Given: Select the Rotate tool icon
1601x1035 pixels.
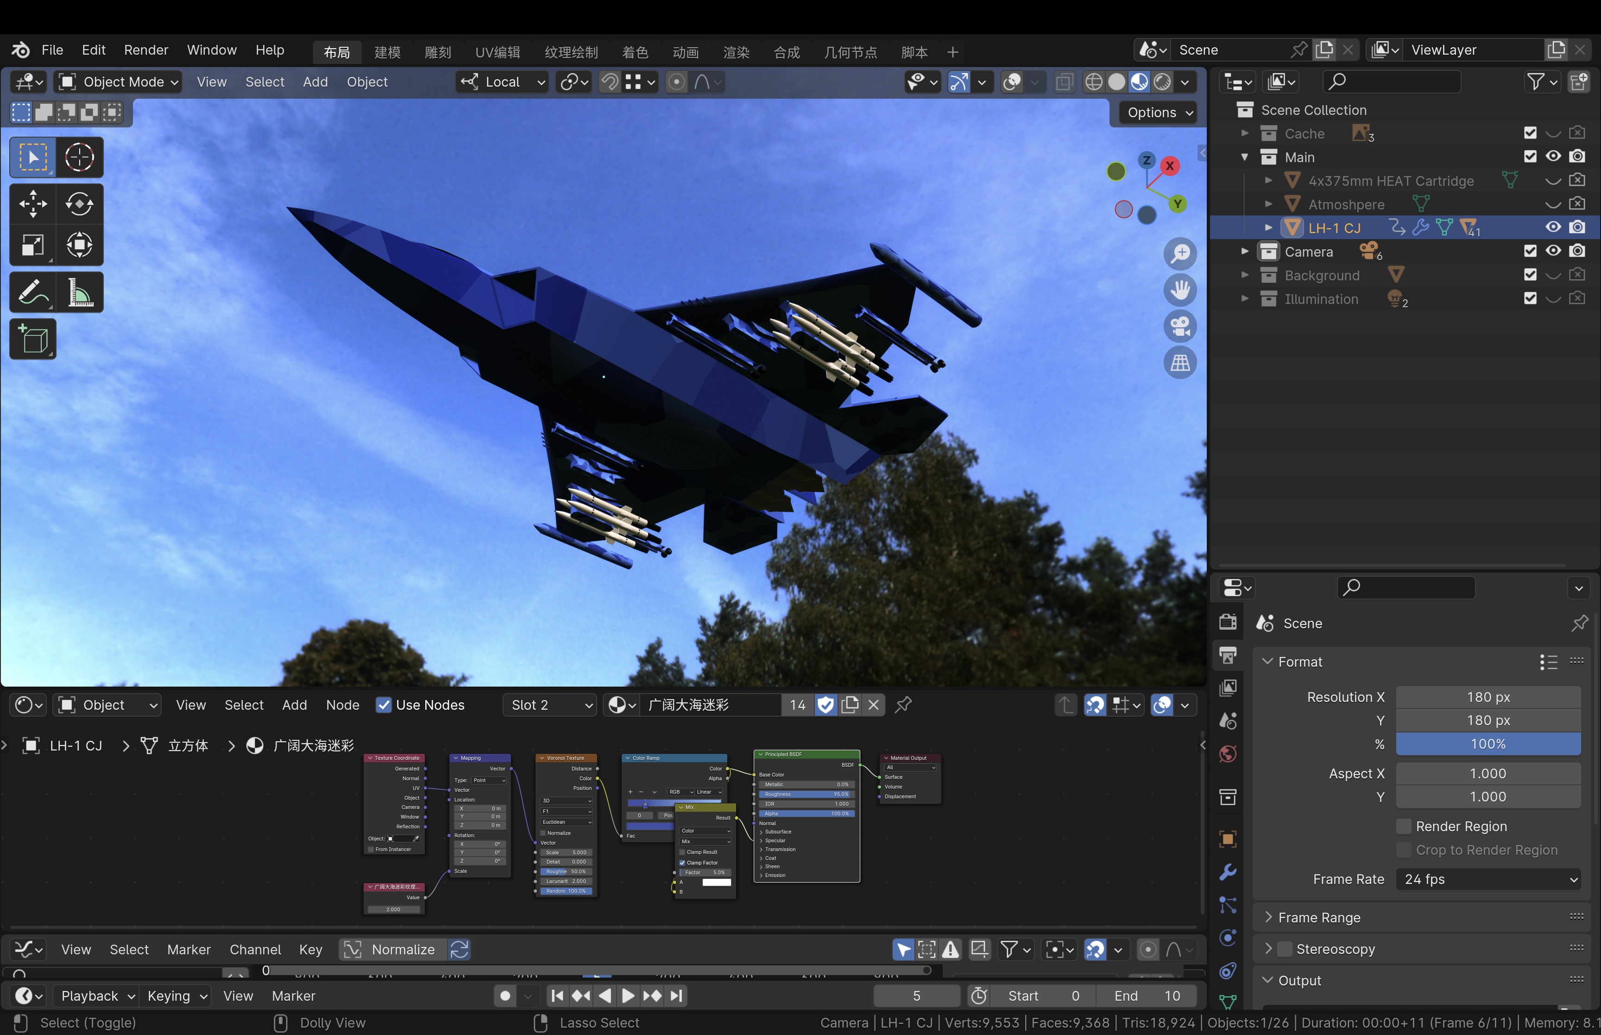Looking at the screenshot, I should 79,204.
